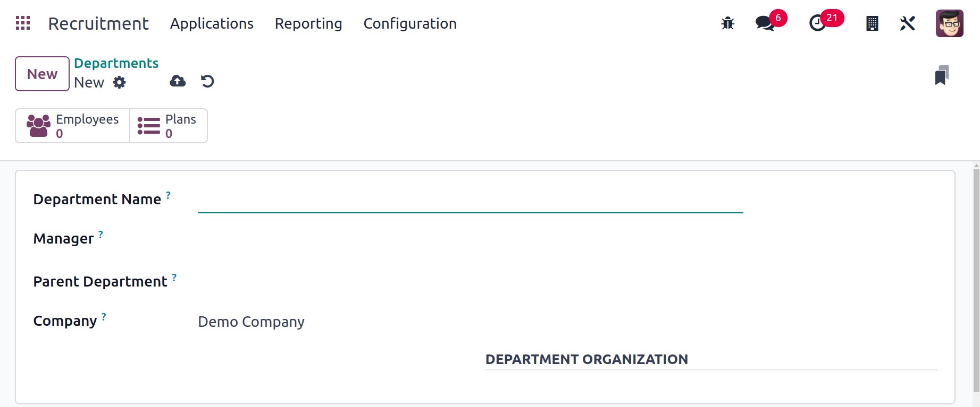
Task: Go to Departments breadcrumb link
Action: click(x=116, y=63)
